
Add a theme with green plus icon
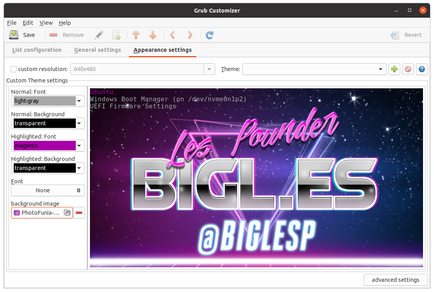pos(394,69)
